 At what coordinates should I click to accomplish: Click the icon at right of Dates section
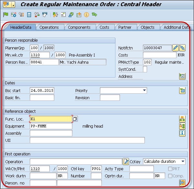pyautogui.click(x=182, y=90)
